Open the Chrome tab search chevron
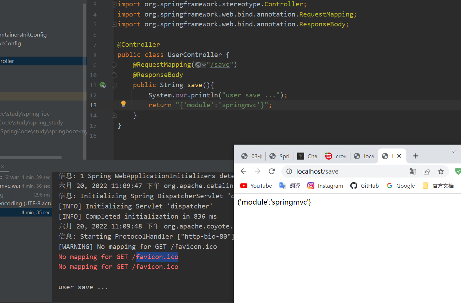Screen dimensions: 461x303 (454, 151)
